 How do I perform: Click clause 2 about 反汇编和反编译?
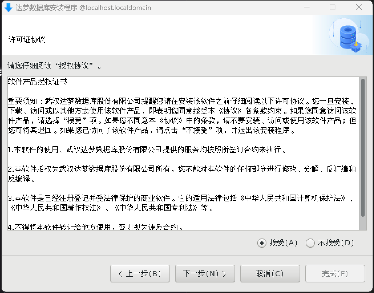[182, 174]
